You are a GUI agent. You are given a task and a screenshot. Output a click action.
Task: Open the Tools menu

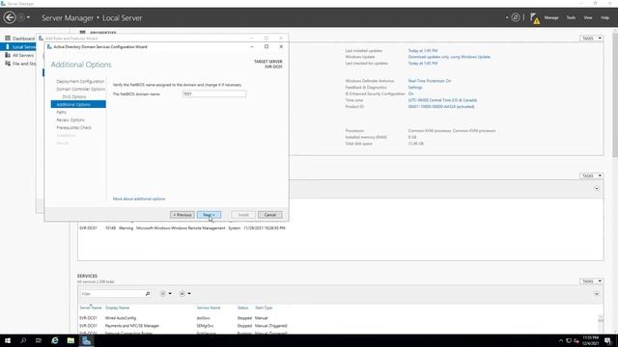tap(571, 17)
